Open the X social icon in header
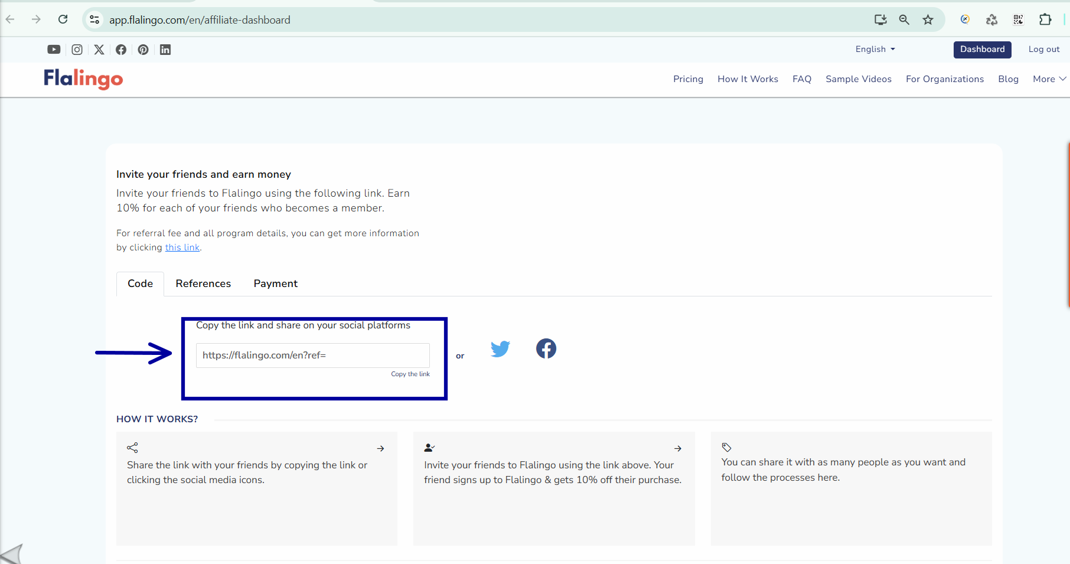This screenshot has width=1070, height=564. point(99,50)
